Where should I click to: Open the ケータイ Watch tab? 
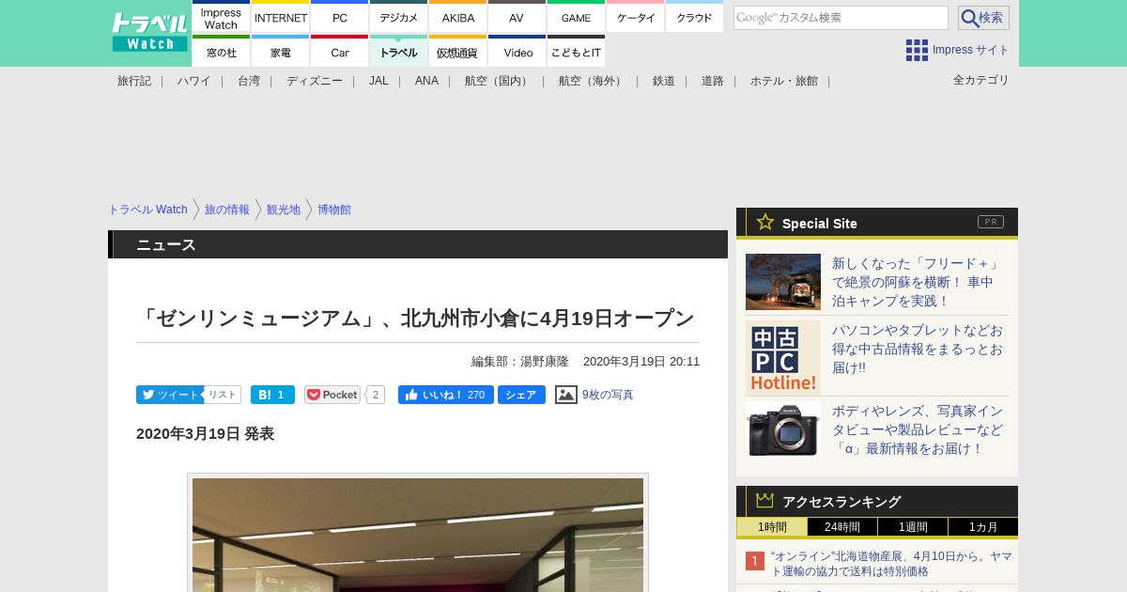[636, 17]
